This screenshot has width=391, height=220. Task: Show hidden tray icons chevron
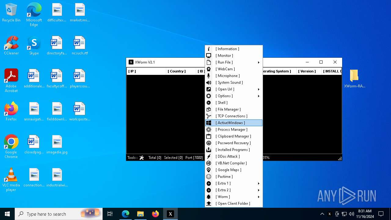point(322,214)
